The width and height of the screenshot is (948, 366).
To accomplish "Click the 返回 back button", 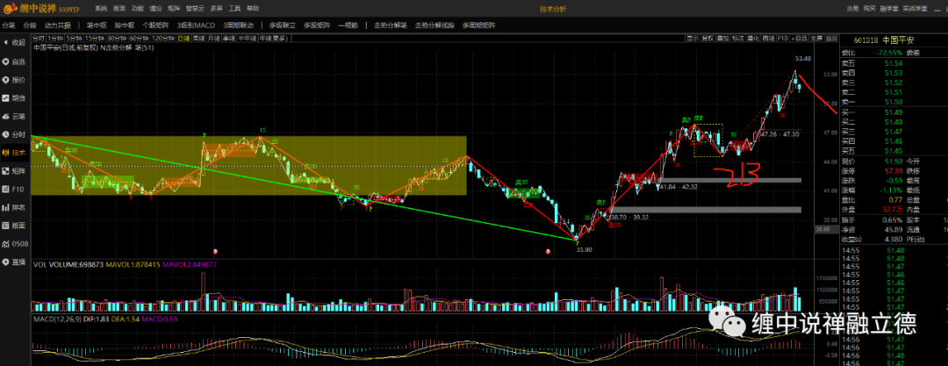I will point(832,38).
